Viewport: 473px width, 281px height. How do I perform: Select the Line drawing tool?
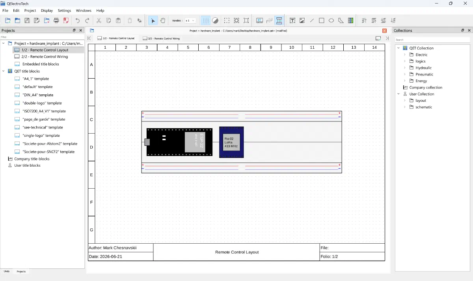tap(312, 20)
